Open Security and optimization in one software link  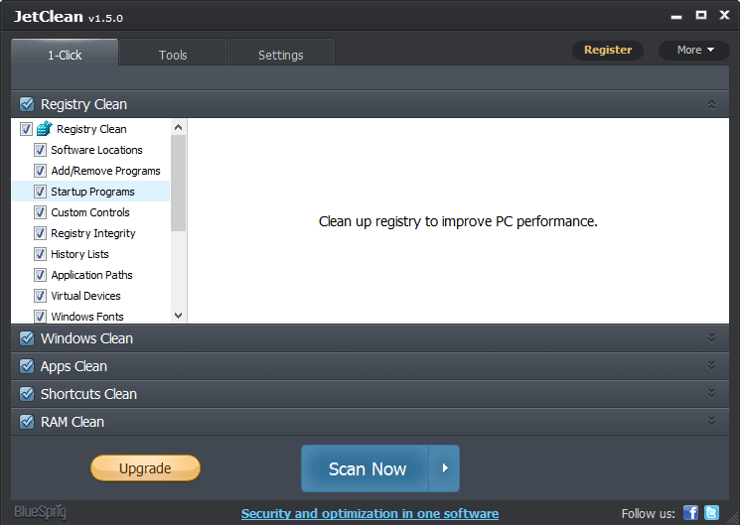[x=370, y=513]
